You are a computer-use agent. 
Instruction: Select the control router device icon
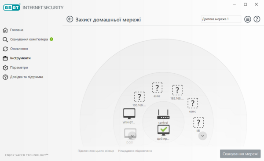pyautogui.click(x=163, y=114)
